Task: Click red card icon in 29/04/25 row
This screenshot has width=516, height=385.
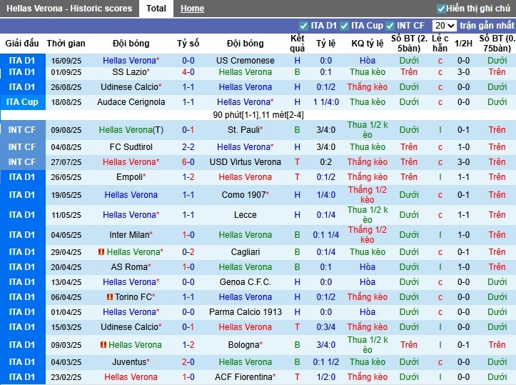Action: [101, 252]
